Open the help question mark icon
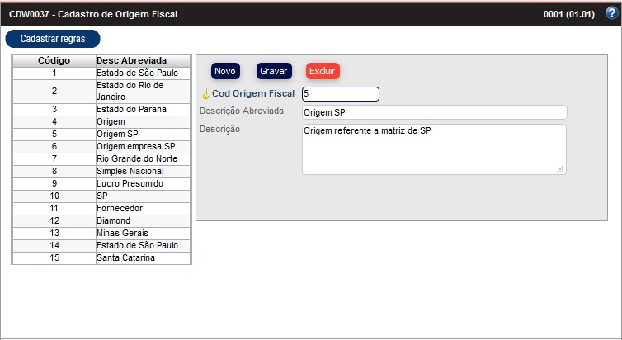This screenshot has width=622, height=340. [611, 13]
